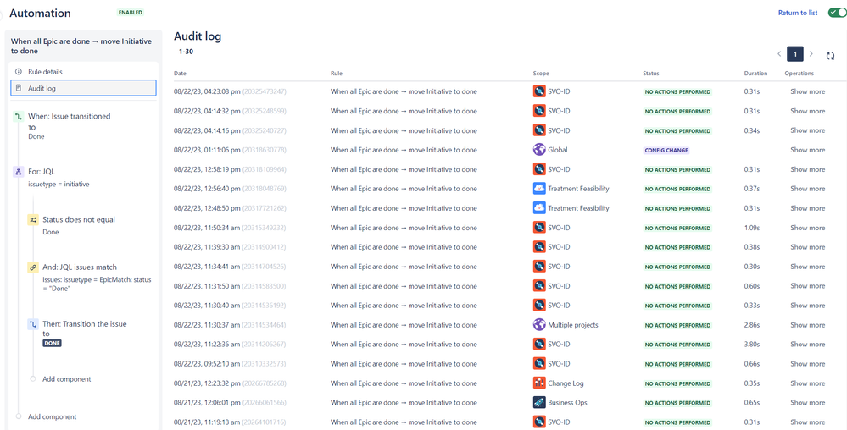Select the Issue transitioned trigger icon
This screenshot has width=847, height=430.
tap(19, 116)
